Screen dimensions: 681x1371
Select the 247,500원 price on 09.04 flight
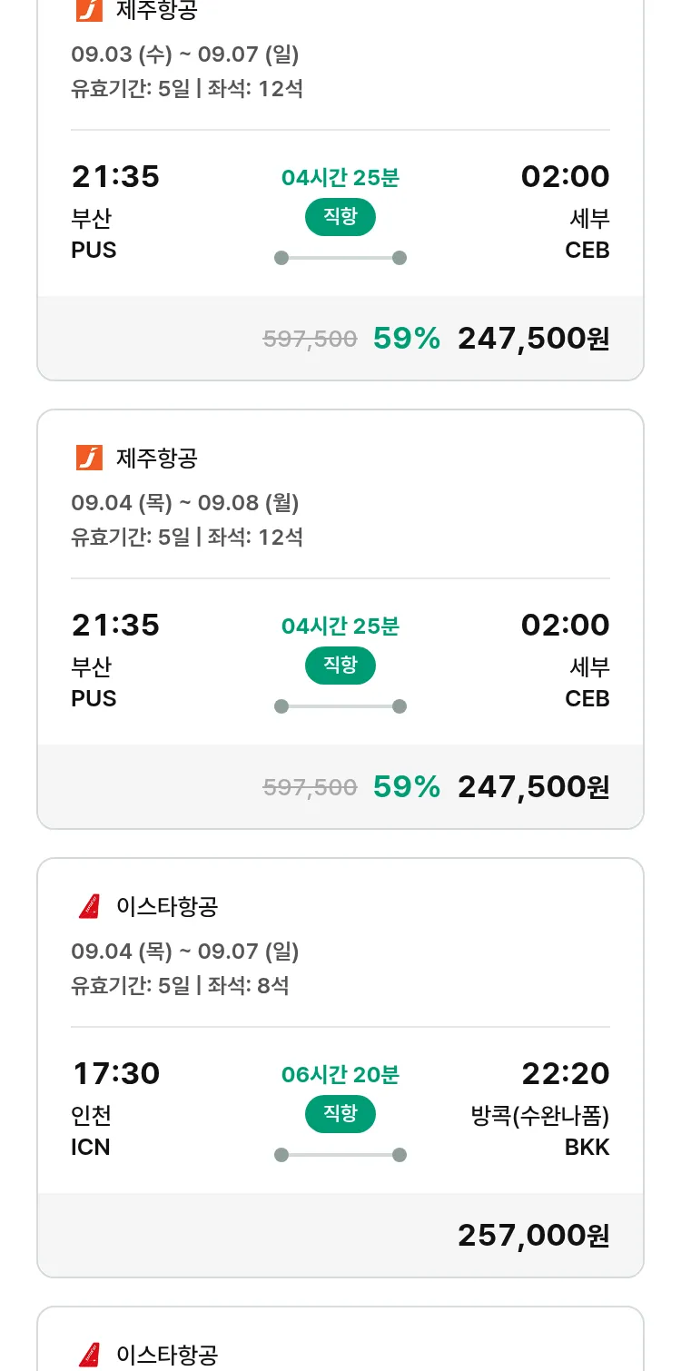click(533, 786)
